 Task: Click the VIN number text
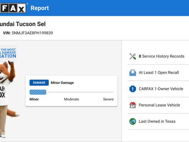32,33
